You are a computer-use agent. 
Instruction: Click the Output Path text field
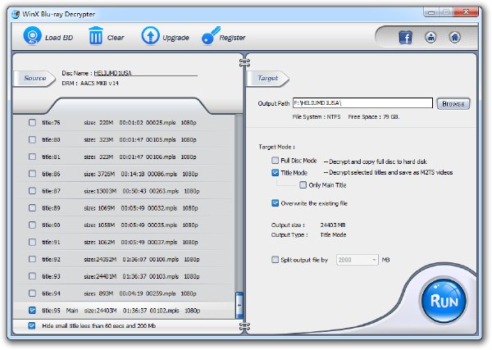pyautogui.click(x=362, y=102)
